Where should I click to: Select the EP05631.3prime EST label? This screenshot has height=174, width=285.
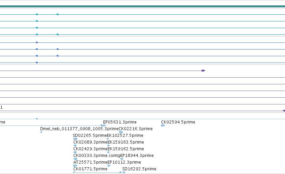(x=120, y=122)
